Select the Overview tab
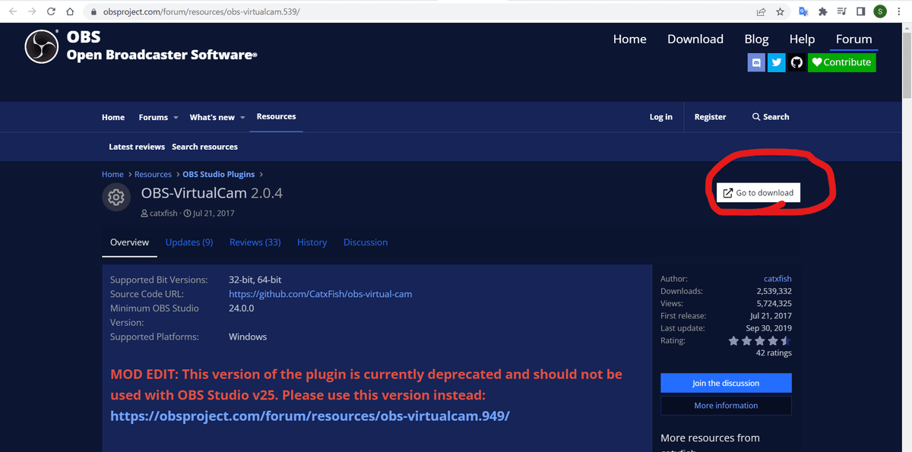 [x=129, y=242]
